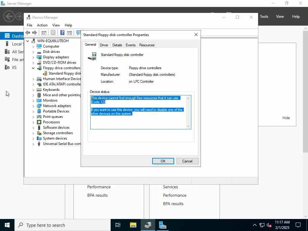Click the Network adapters icon
308x231 pixels.
point(39,106)
